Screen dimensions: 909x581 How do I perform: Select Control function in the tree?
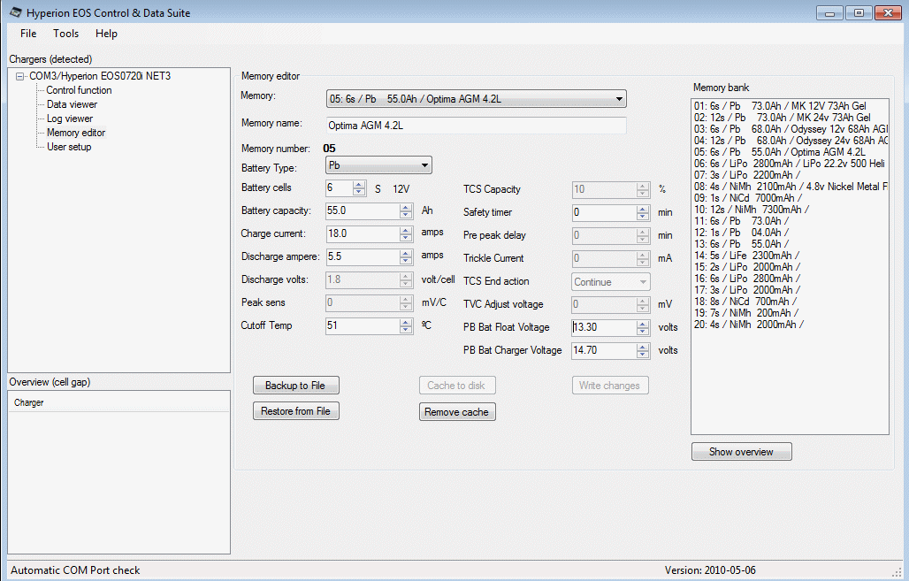point(79,90)
